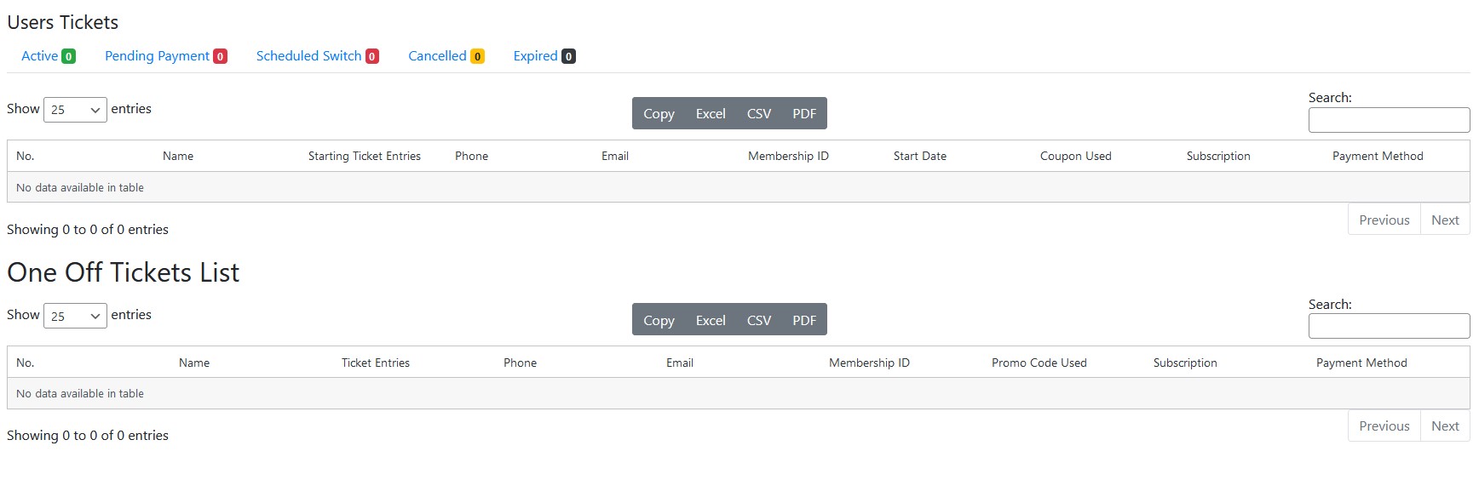This screenshot has height=497, width=1479.
Task: Copy the Users Tickets table
Action: coord(659,114)
